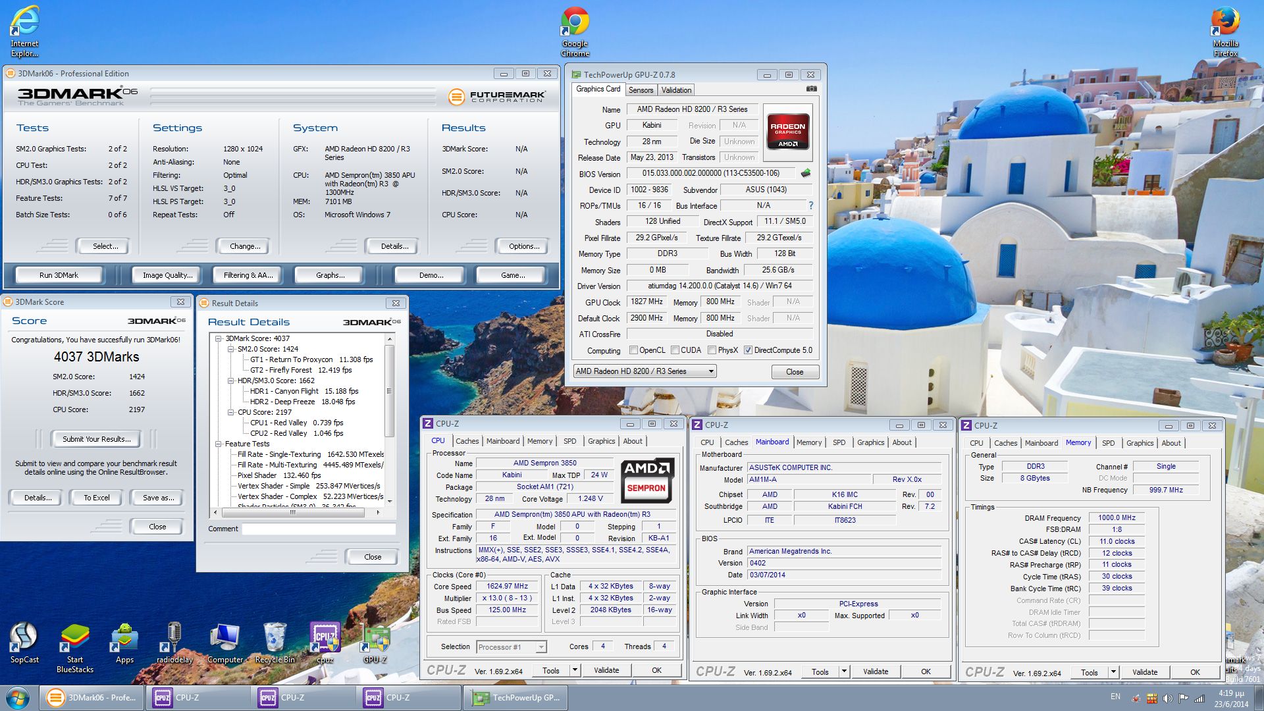Image resolution: width=1264 pixels, height=711 pixels.
Task: Open Computer desktop icon
Action: point(225,643)
